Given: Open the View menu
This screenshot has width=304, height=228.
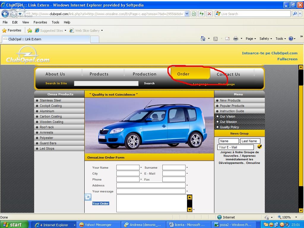Looking at the screenshot, I should pos(26,22).
